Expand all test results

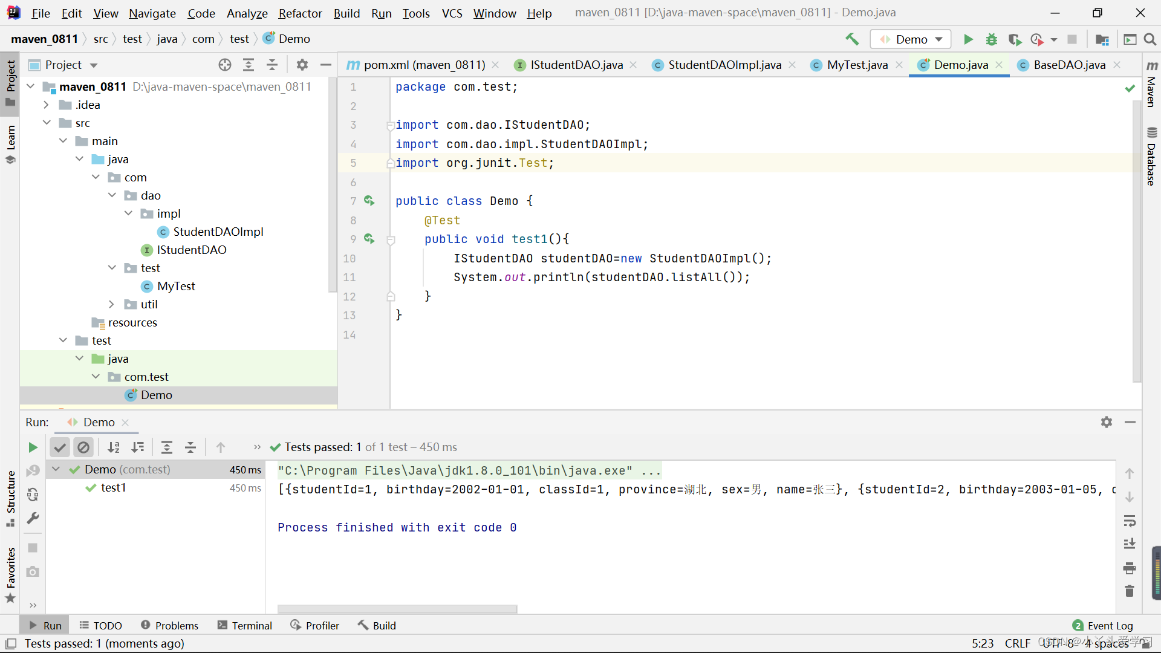(x=167, y=447)
